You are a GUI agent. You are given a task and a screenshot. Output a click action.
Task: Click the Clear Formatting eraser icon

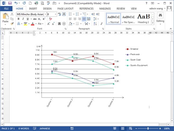tap(50, 19)
